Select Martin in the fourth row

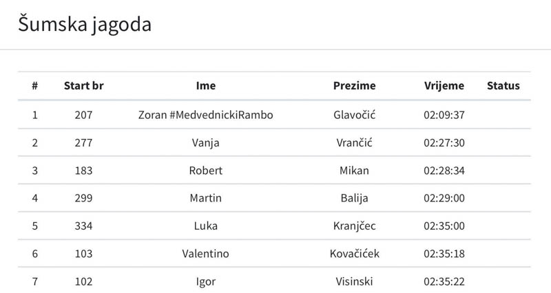pos(206,198)
